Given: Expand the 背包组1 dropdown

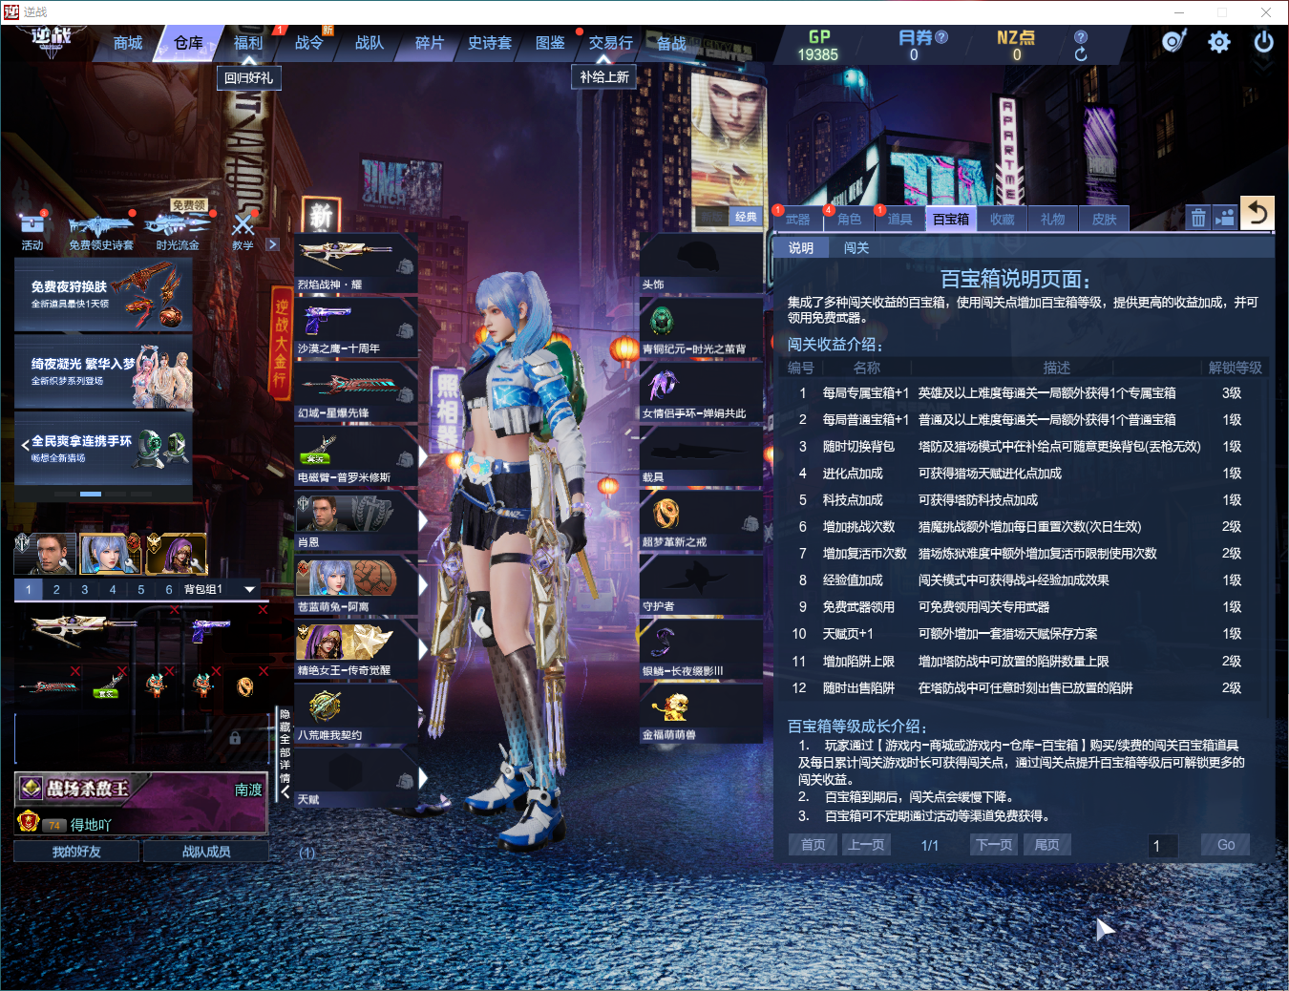Looking at the screenshot, I should (250, 589).
